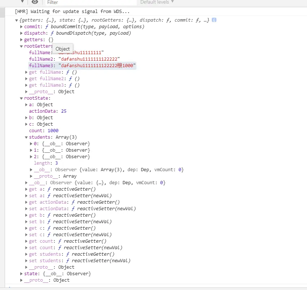Expand get c: reactiveGetter() row
This screenshot has height=290, width=307.
coord(26,228)
